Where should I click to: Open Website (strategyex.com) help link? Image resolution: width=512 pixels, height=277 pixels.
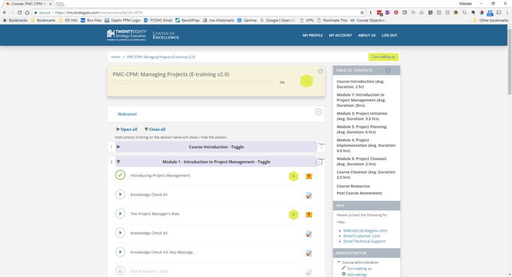365,231
